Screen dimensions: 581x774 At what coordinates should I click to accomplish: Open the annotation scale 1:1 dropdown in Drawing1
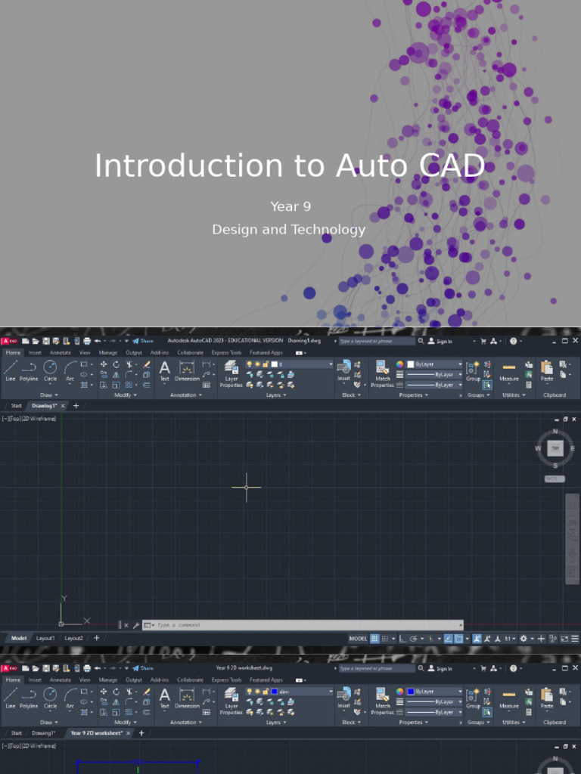click(509, 638)
